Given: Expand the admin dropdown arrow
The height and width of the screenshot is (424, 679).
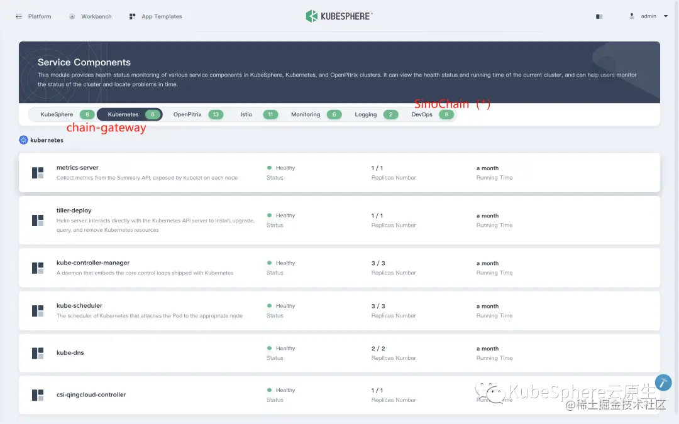Looking at the screenshot, I should click(666, 16).
